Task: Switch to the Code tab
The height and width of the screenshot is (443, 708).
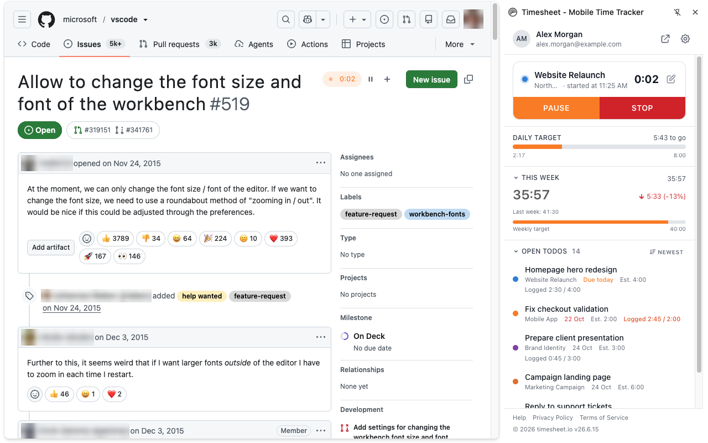Action: [x=34, y=44]
